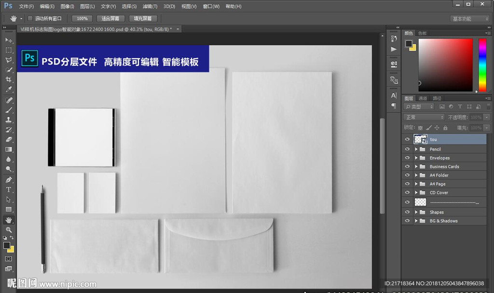The width and height of the screenshot is (494, 293).
Task: Switch to the 通道 tab
Action: (423, 98)
